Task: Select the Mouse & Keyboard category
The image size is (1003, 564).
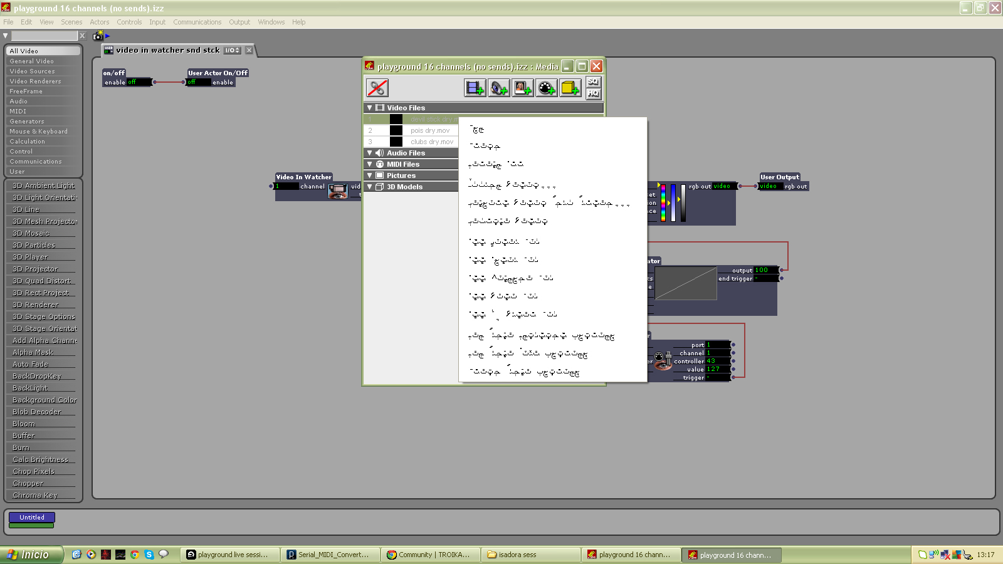Action: click(x=43, y=131)
